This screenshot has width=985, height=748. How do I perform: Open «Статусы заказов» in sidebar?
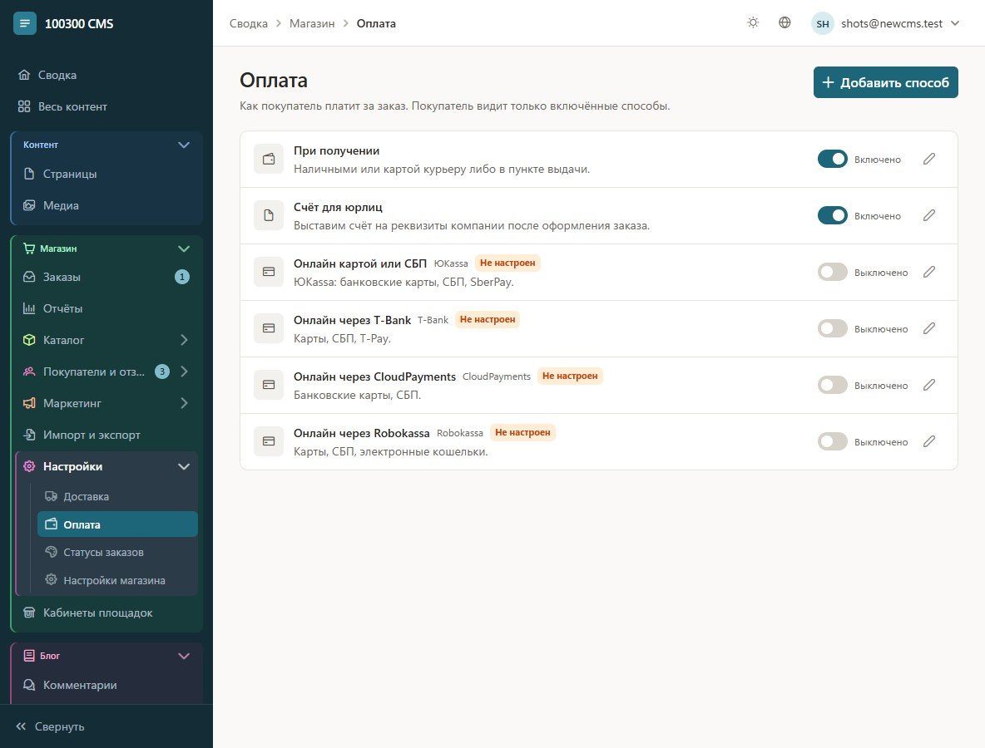(117, 552)
